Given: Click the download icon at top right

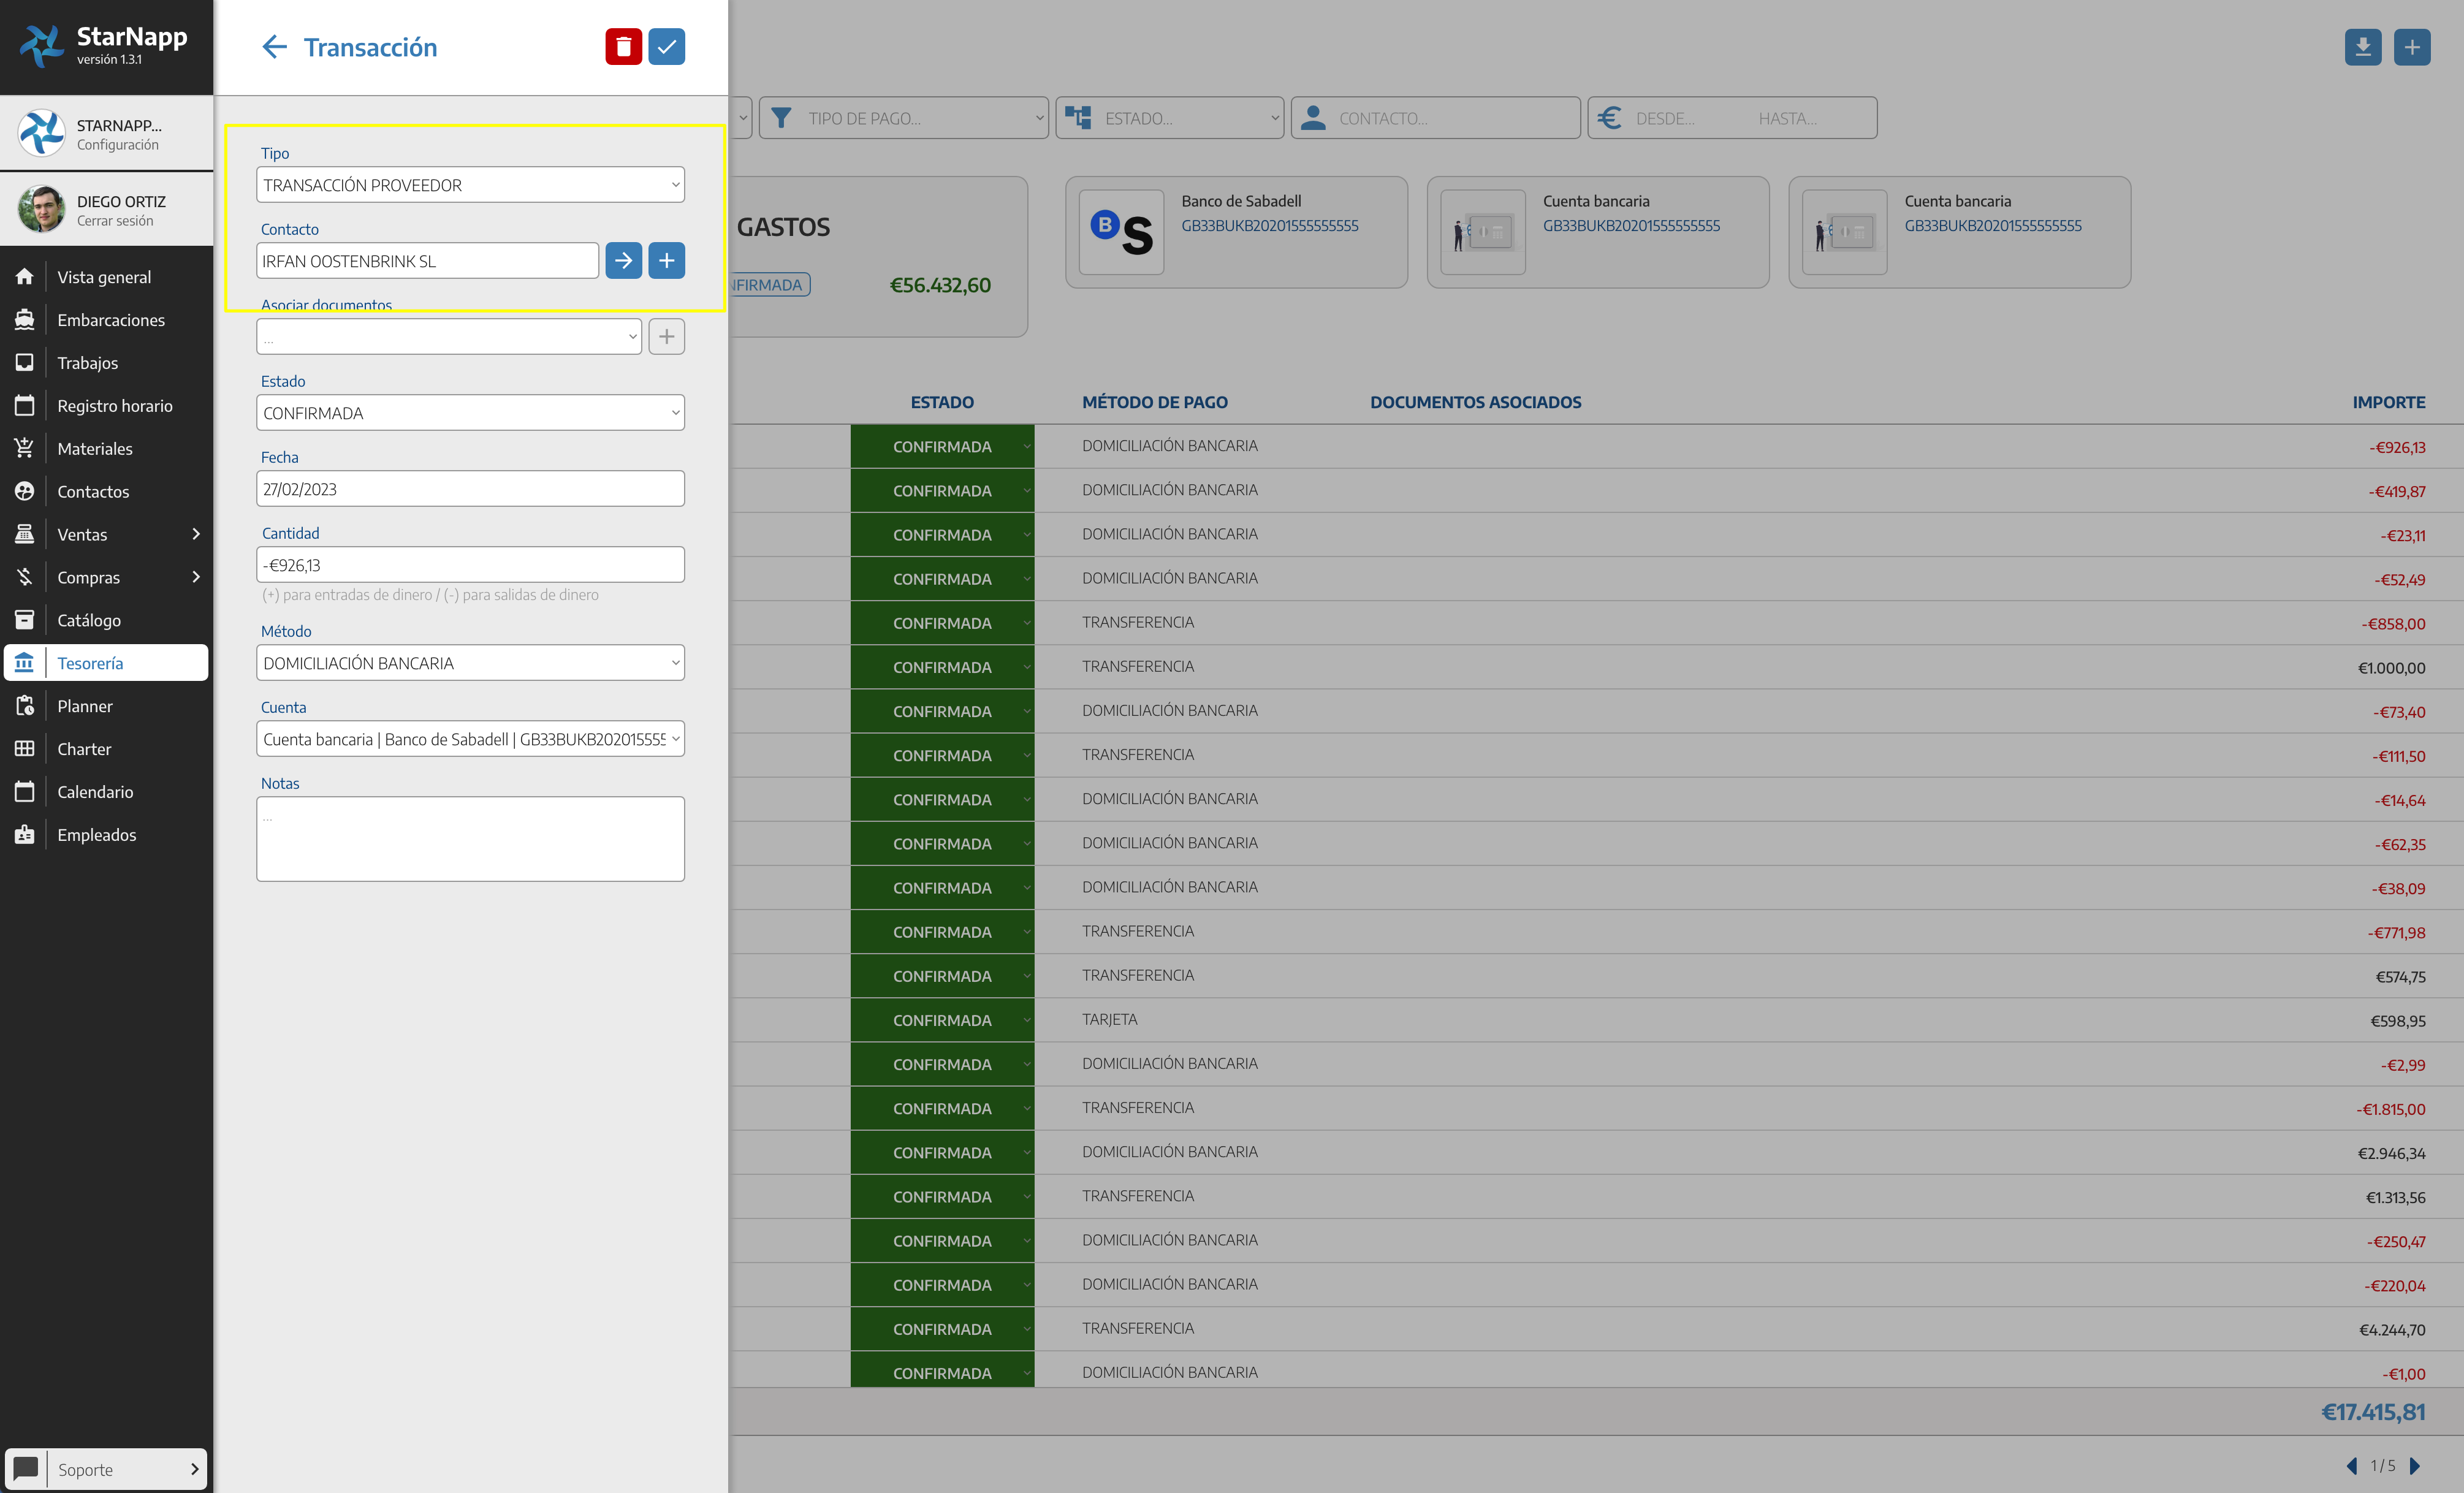Looking at the screenshot, I should tap(2362, 47).
